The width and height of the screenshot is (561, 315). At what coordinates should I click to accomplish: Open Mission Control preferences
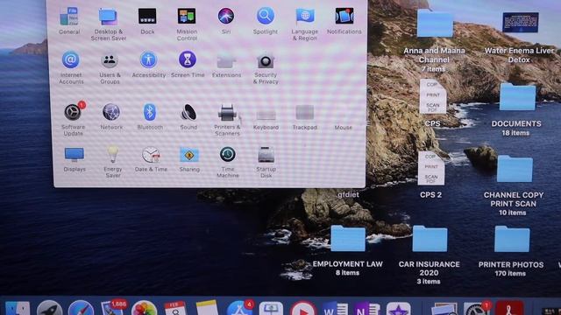coord(187,17)
